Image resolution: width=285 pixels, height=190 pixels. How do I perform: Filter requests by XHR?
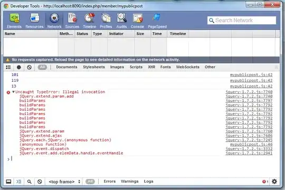tap(151, 67)
